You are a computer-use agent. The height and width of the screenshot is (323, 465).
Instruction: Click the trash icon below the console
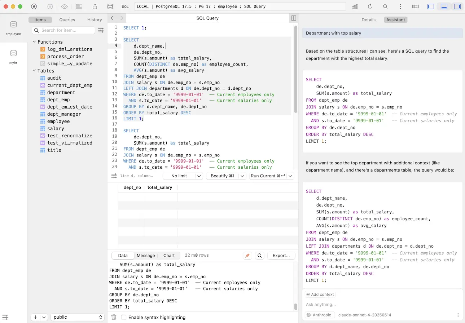tap(114, 317)
